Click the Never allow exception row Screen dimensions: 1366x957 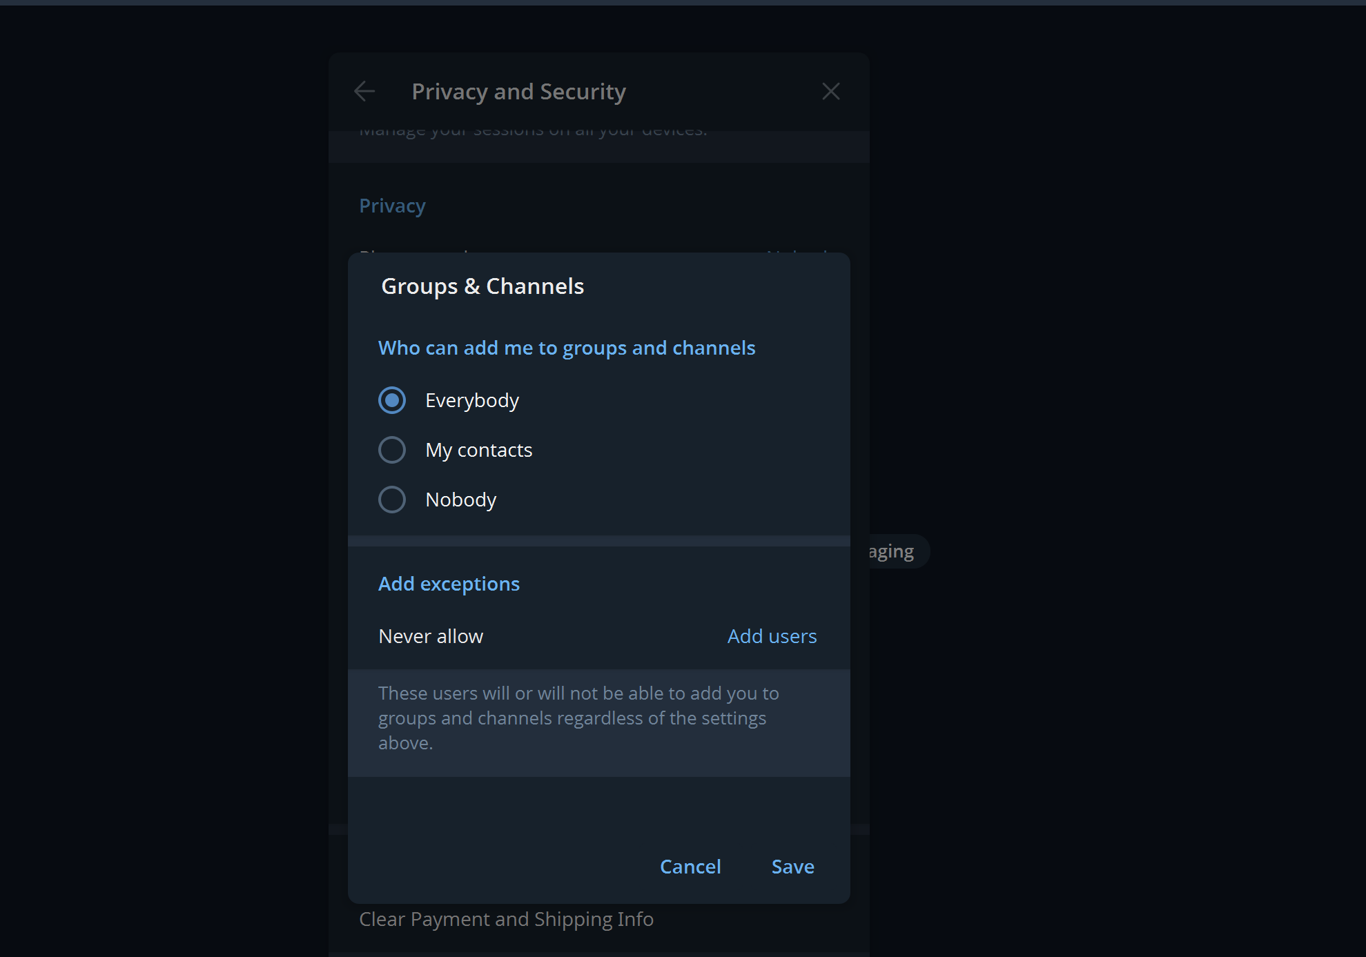[431, 636]
